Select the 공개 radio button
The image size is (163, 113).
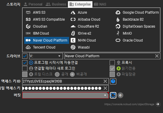pyautogui.click(x=57, y=74)
